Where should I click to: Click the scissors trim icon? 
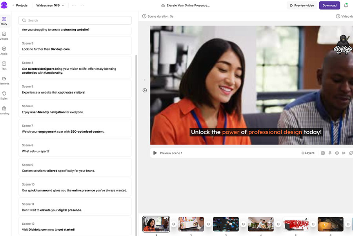[344, 153]
